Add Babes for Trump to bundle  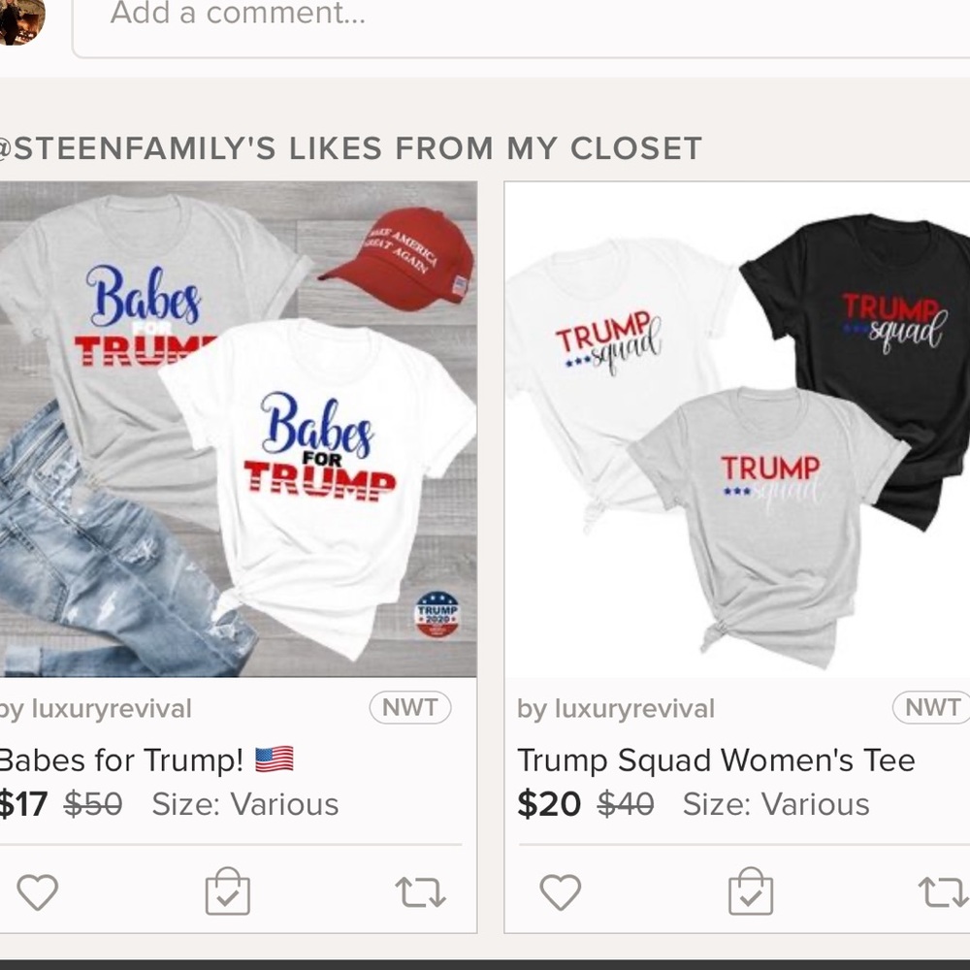(228, 892)
